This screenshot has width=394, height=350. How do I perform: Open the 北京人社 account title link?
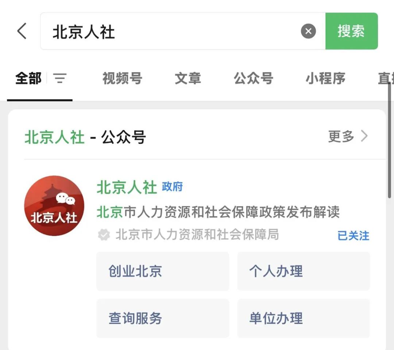127,188
